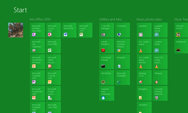
Task: Open Microsoft SharePoint Workspace tile
Action: 38,62
